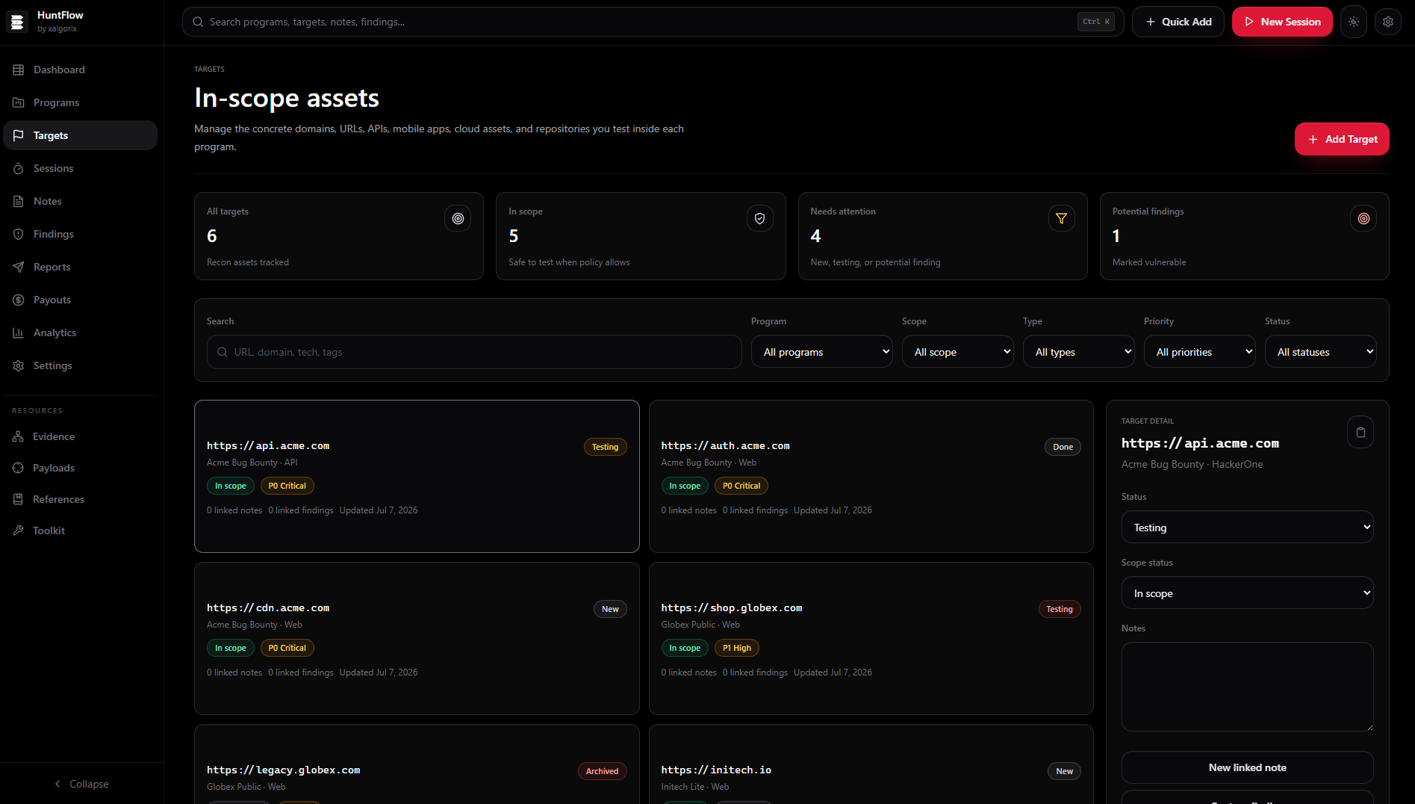Focus the global search programs field
The height and width of the screenshot is (804, 1415).
[x=653, y=22]
